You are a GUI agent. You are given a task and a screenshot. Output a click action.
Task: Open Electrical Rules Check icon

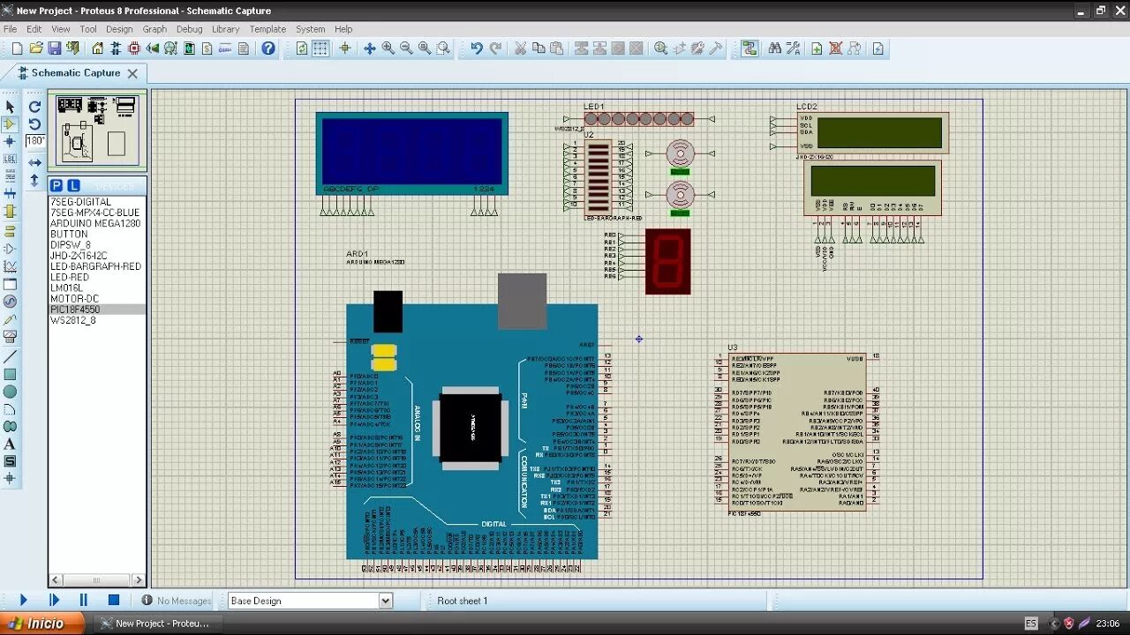click(x=878, y=49)
